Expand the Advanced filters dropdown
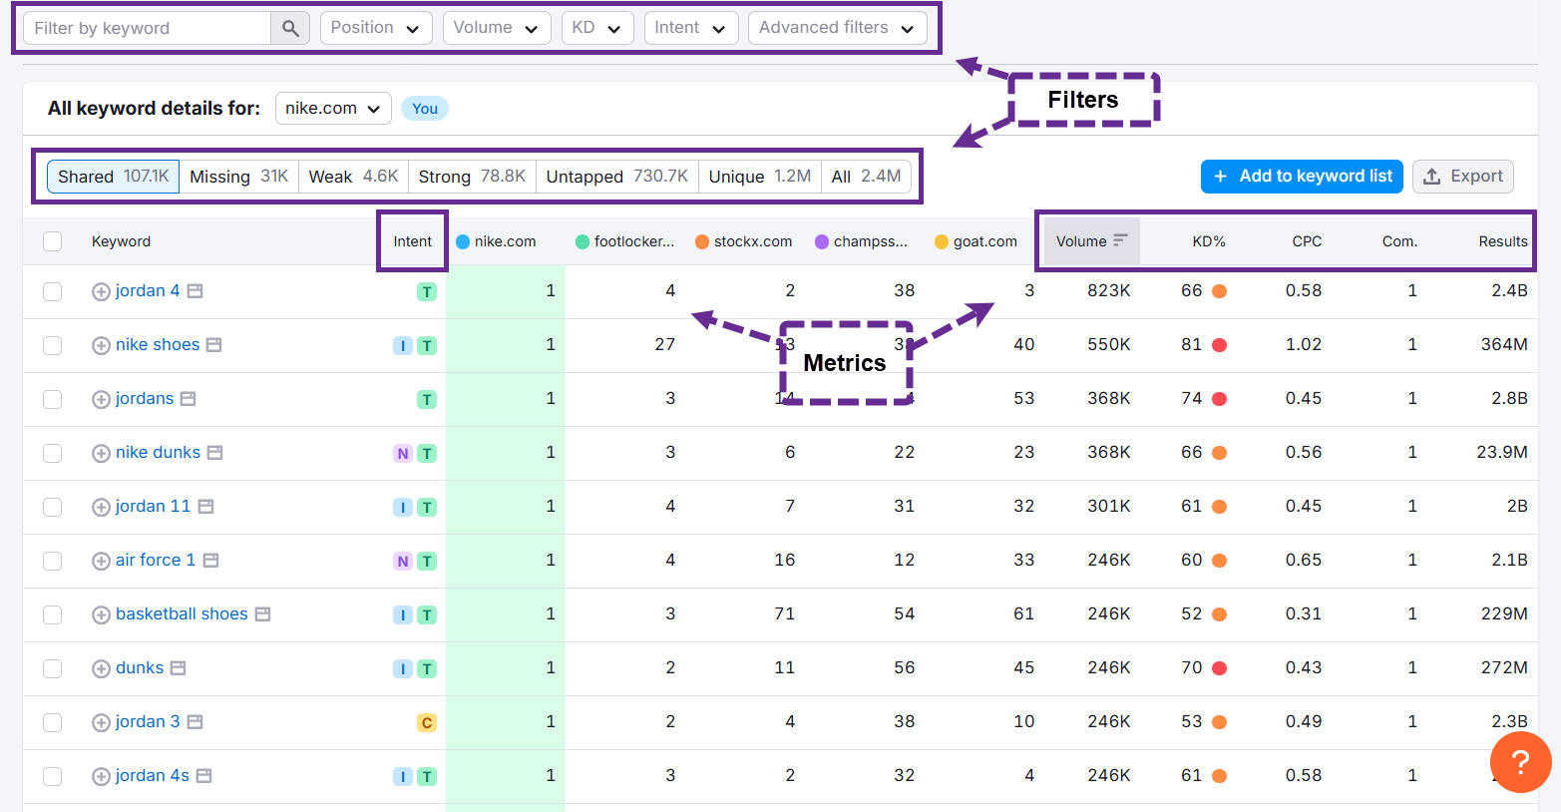The width and height of the screenshot is (1561, 812). tap(838, 28)
